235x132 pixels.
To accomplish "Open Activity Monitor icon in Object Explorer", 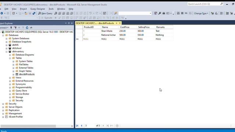I will coord(31,28).
